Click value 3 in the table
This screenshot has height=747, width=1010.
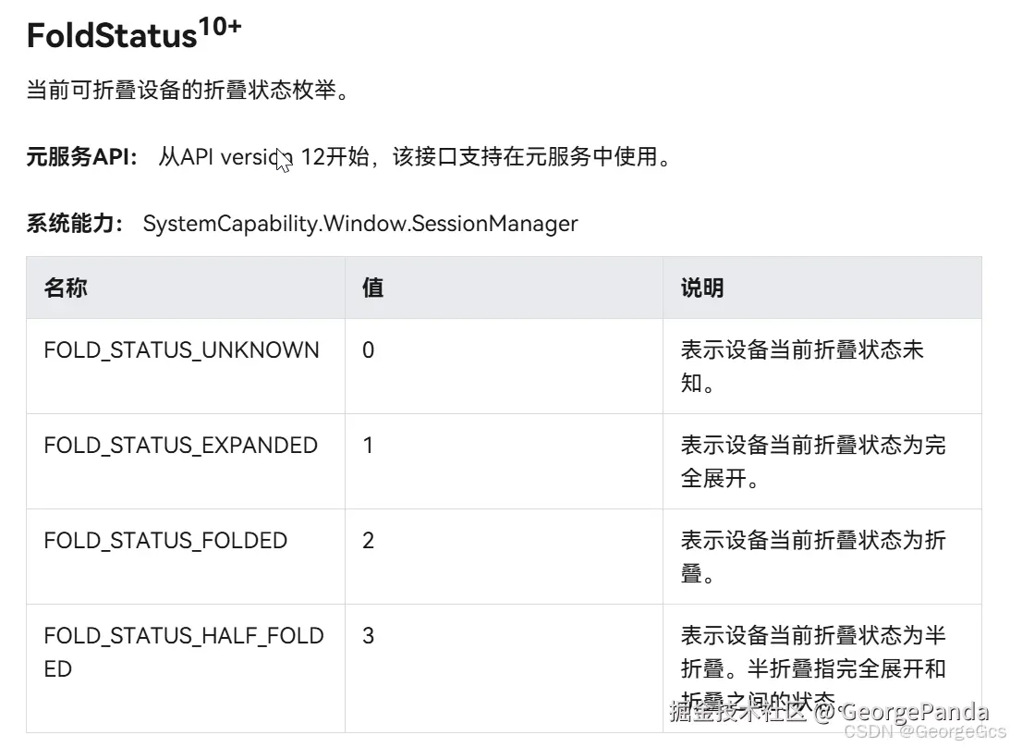(x=368, y=636)
